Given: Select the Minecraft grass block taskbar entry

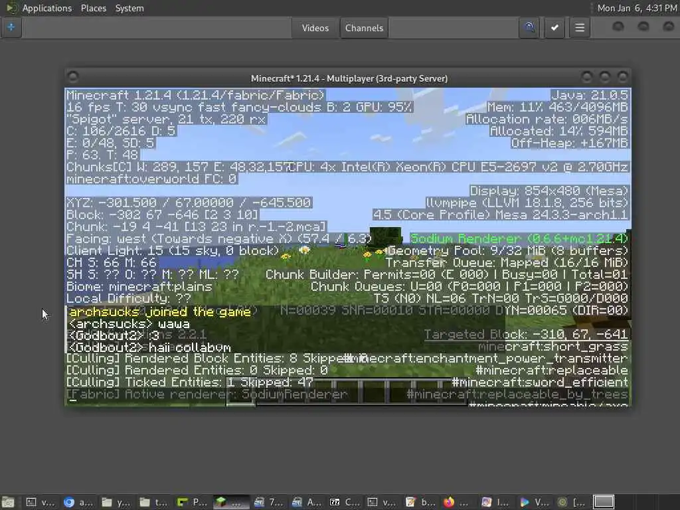Looking at the screenshot, I should click(x=230, y=502).
